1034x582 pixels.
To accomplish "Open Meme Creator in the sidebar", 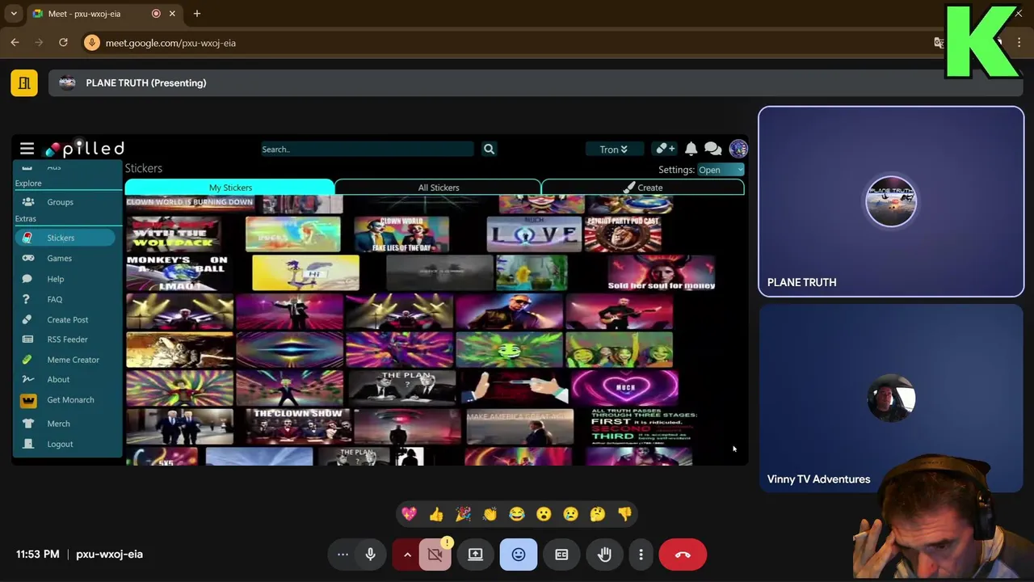I will tap(73, 360).
